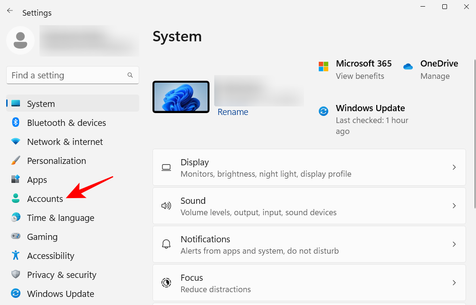
Task: Expand the Notifications settings row
Action: (309, 244)
